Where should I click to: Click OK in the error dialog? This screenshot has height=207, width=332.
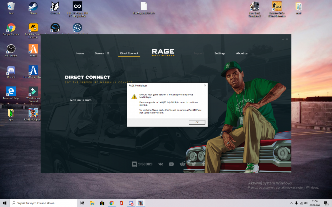[197, 122]
